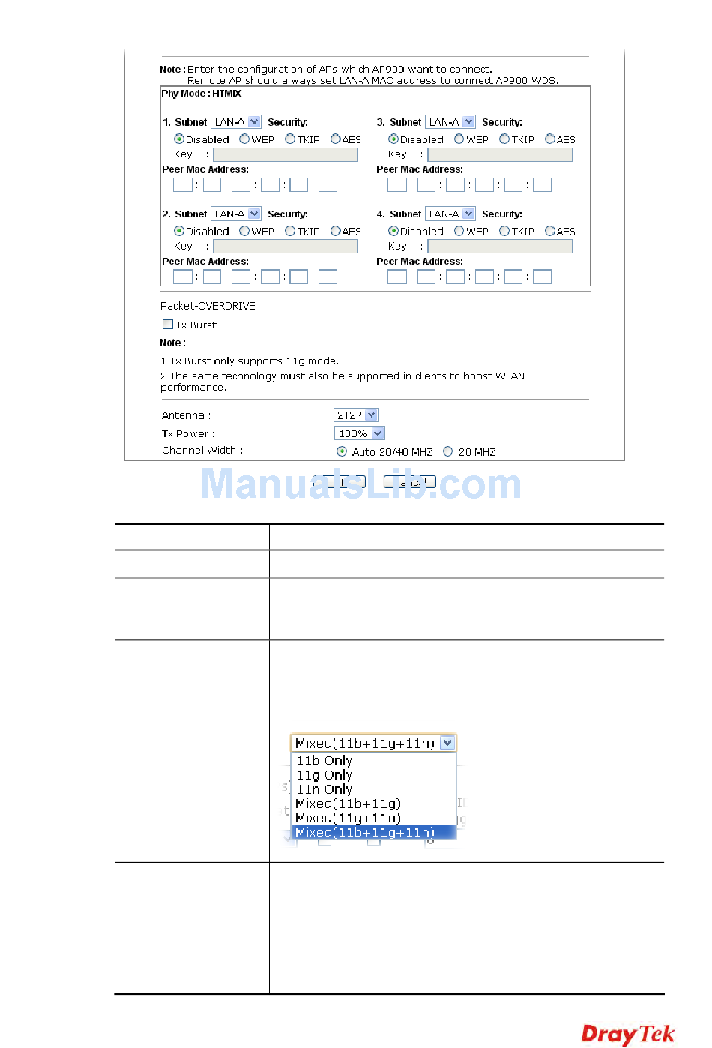
Task: Select AES security for entry 2
Action: point(336,231)
